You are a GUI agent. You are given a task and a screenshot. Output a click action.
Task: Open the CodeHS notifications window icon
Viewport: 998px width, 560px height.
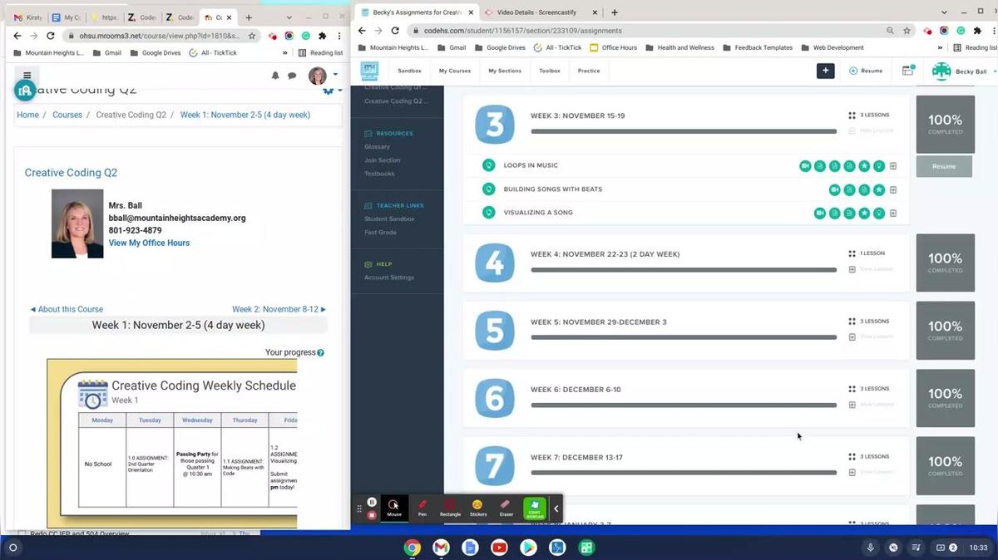pyautogui.click(x=908, y=71)
